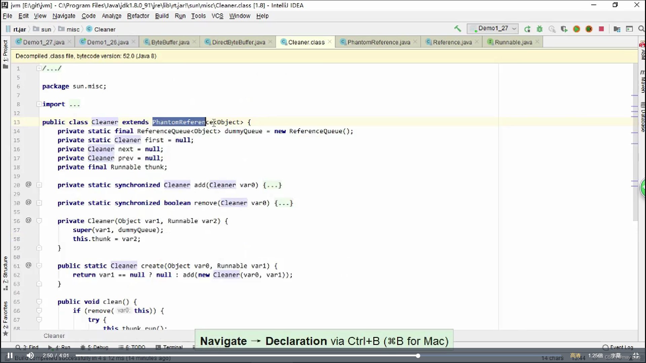Open the Project tool window
646x363 pixels.
5,54
